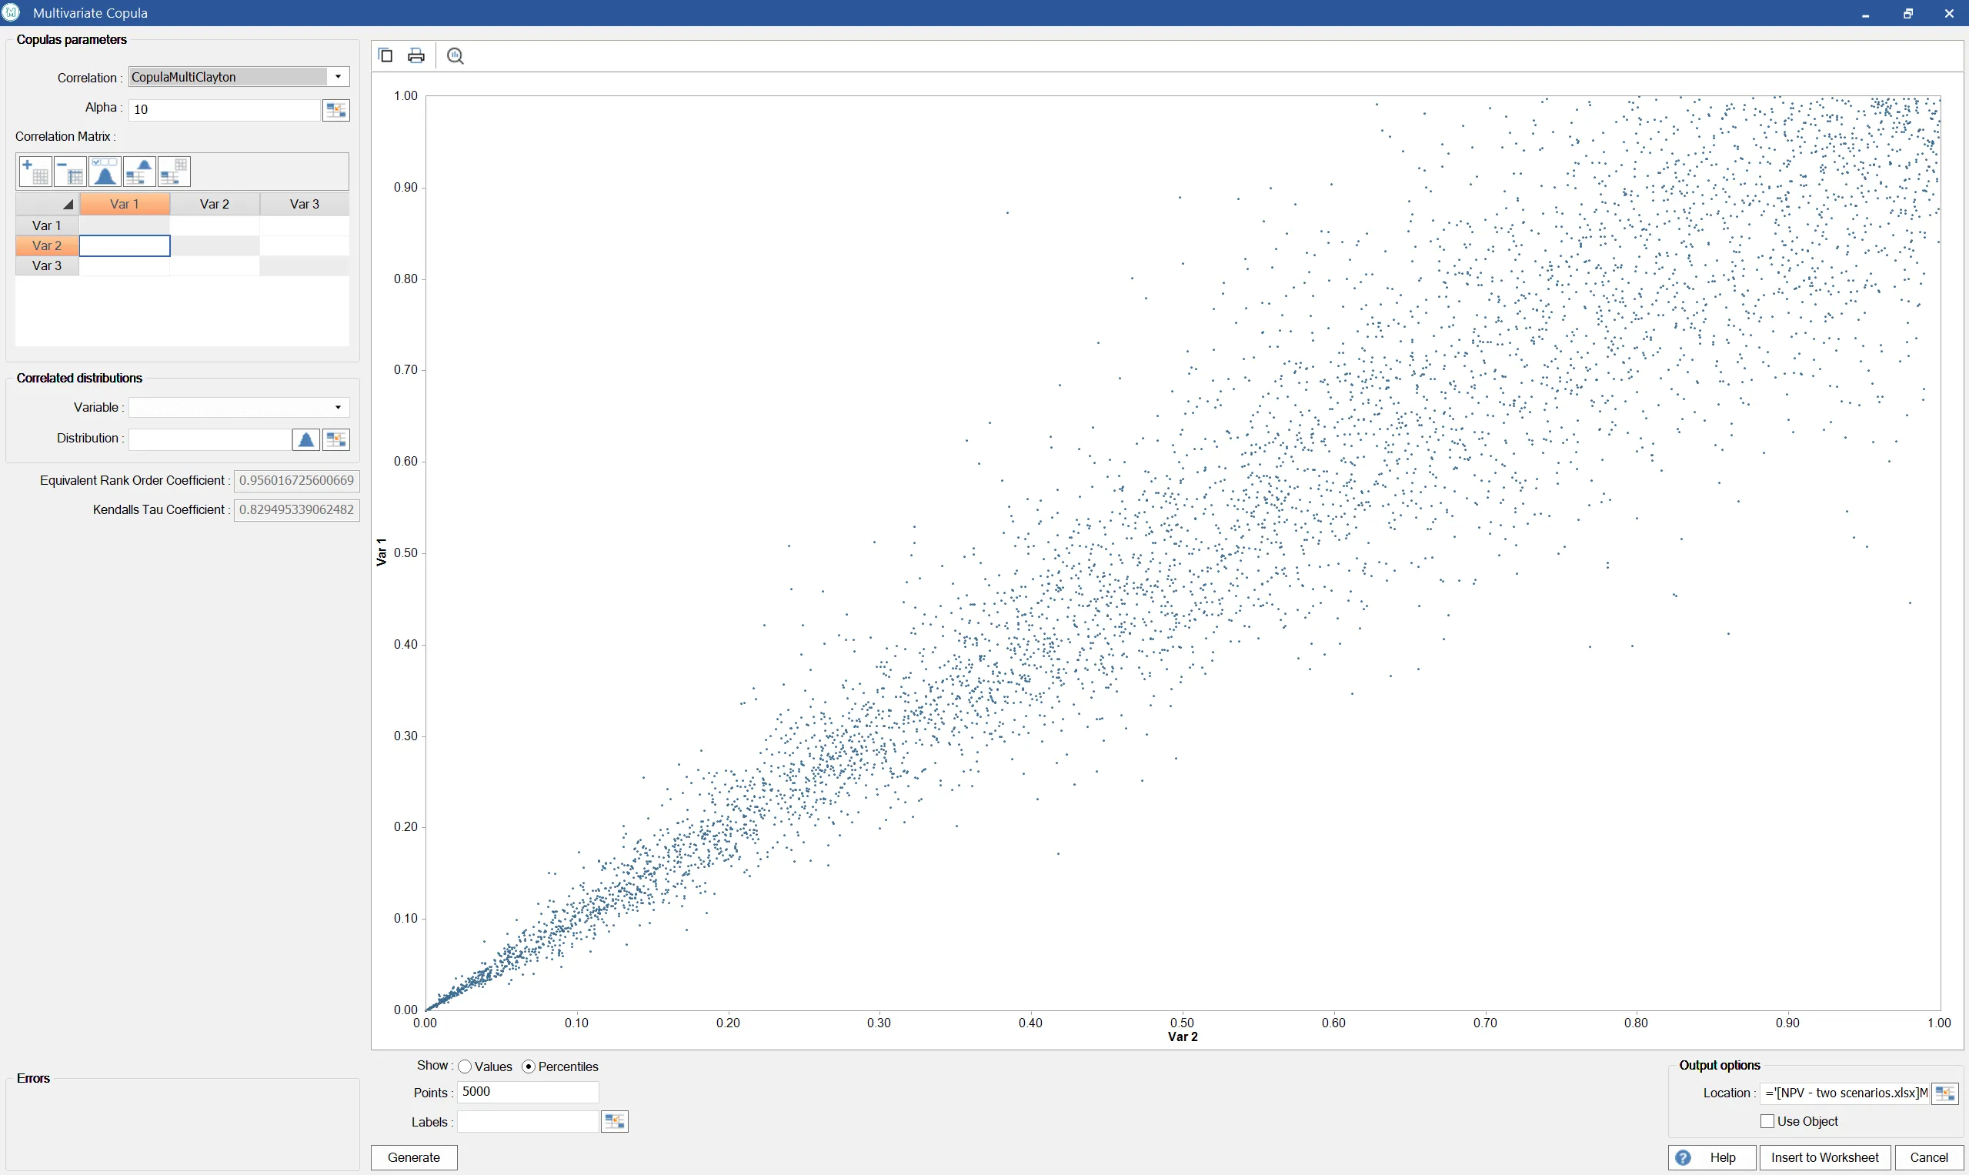Screen dimensions: 1969x1175
Task: Select a worksheet range for Labels
Action: click(615, 1121)
